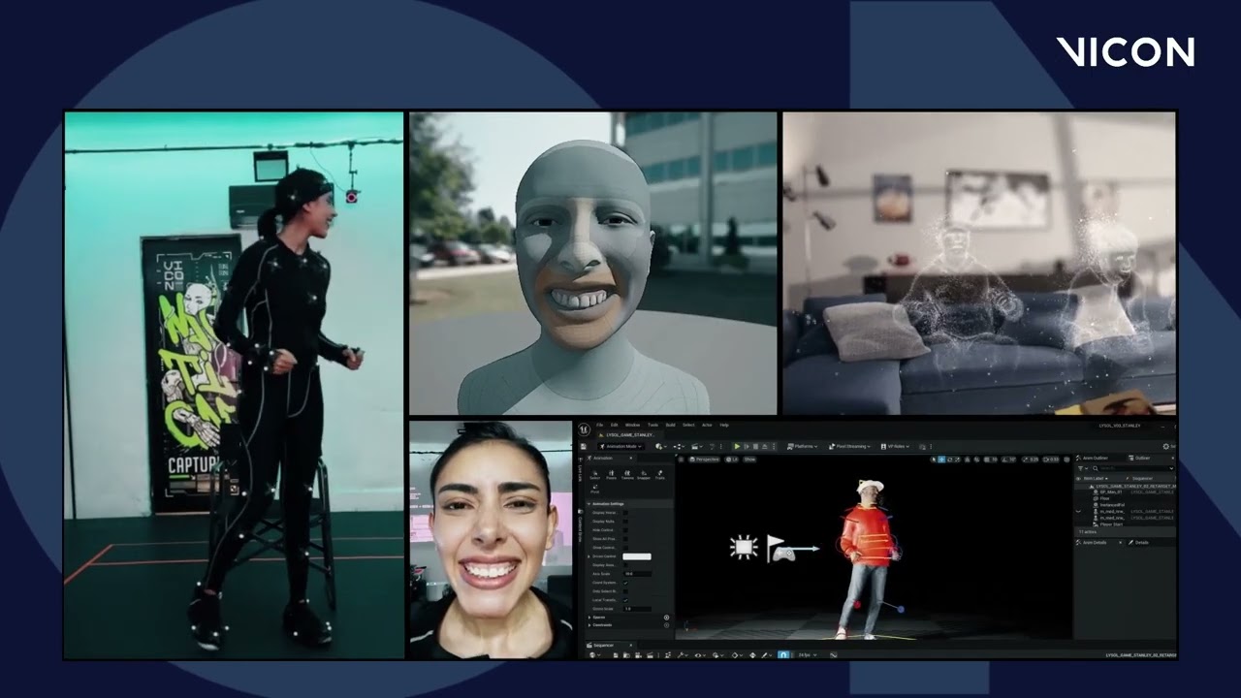Click the Sequencer render movie clapper icon
The image size is (1241, 698).
point(650,655)
